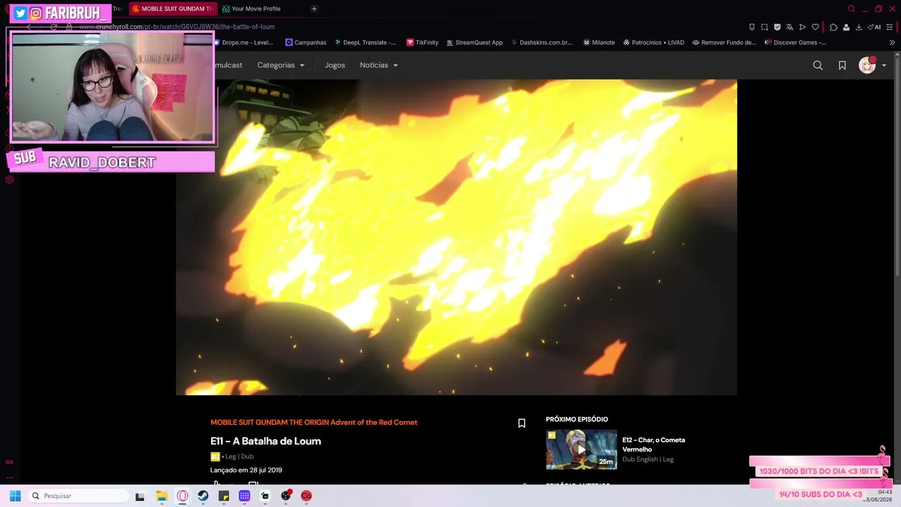Screen dimensions: 901x507
Task: Take a snapshot with the capture icon
Action: pyautogui.click(x=764, y=27)
